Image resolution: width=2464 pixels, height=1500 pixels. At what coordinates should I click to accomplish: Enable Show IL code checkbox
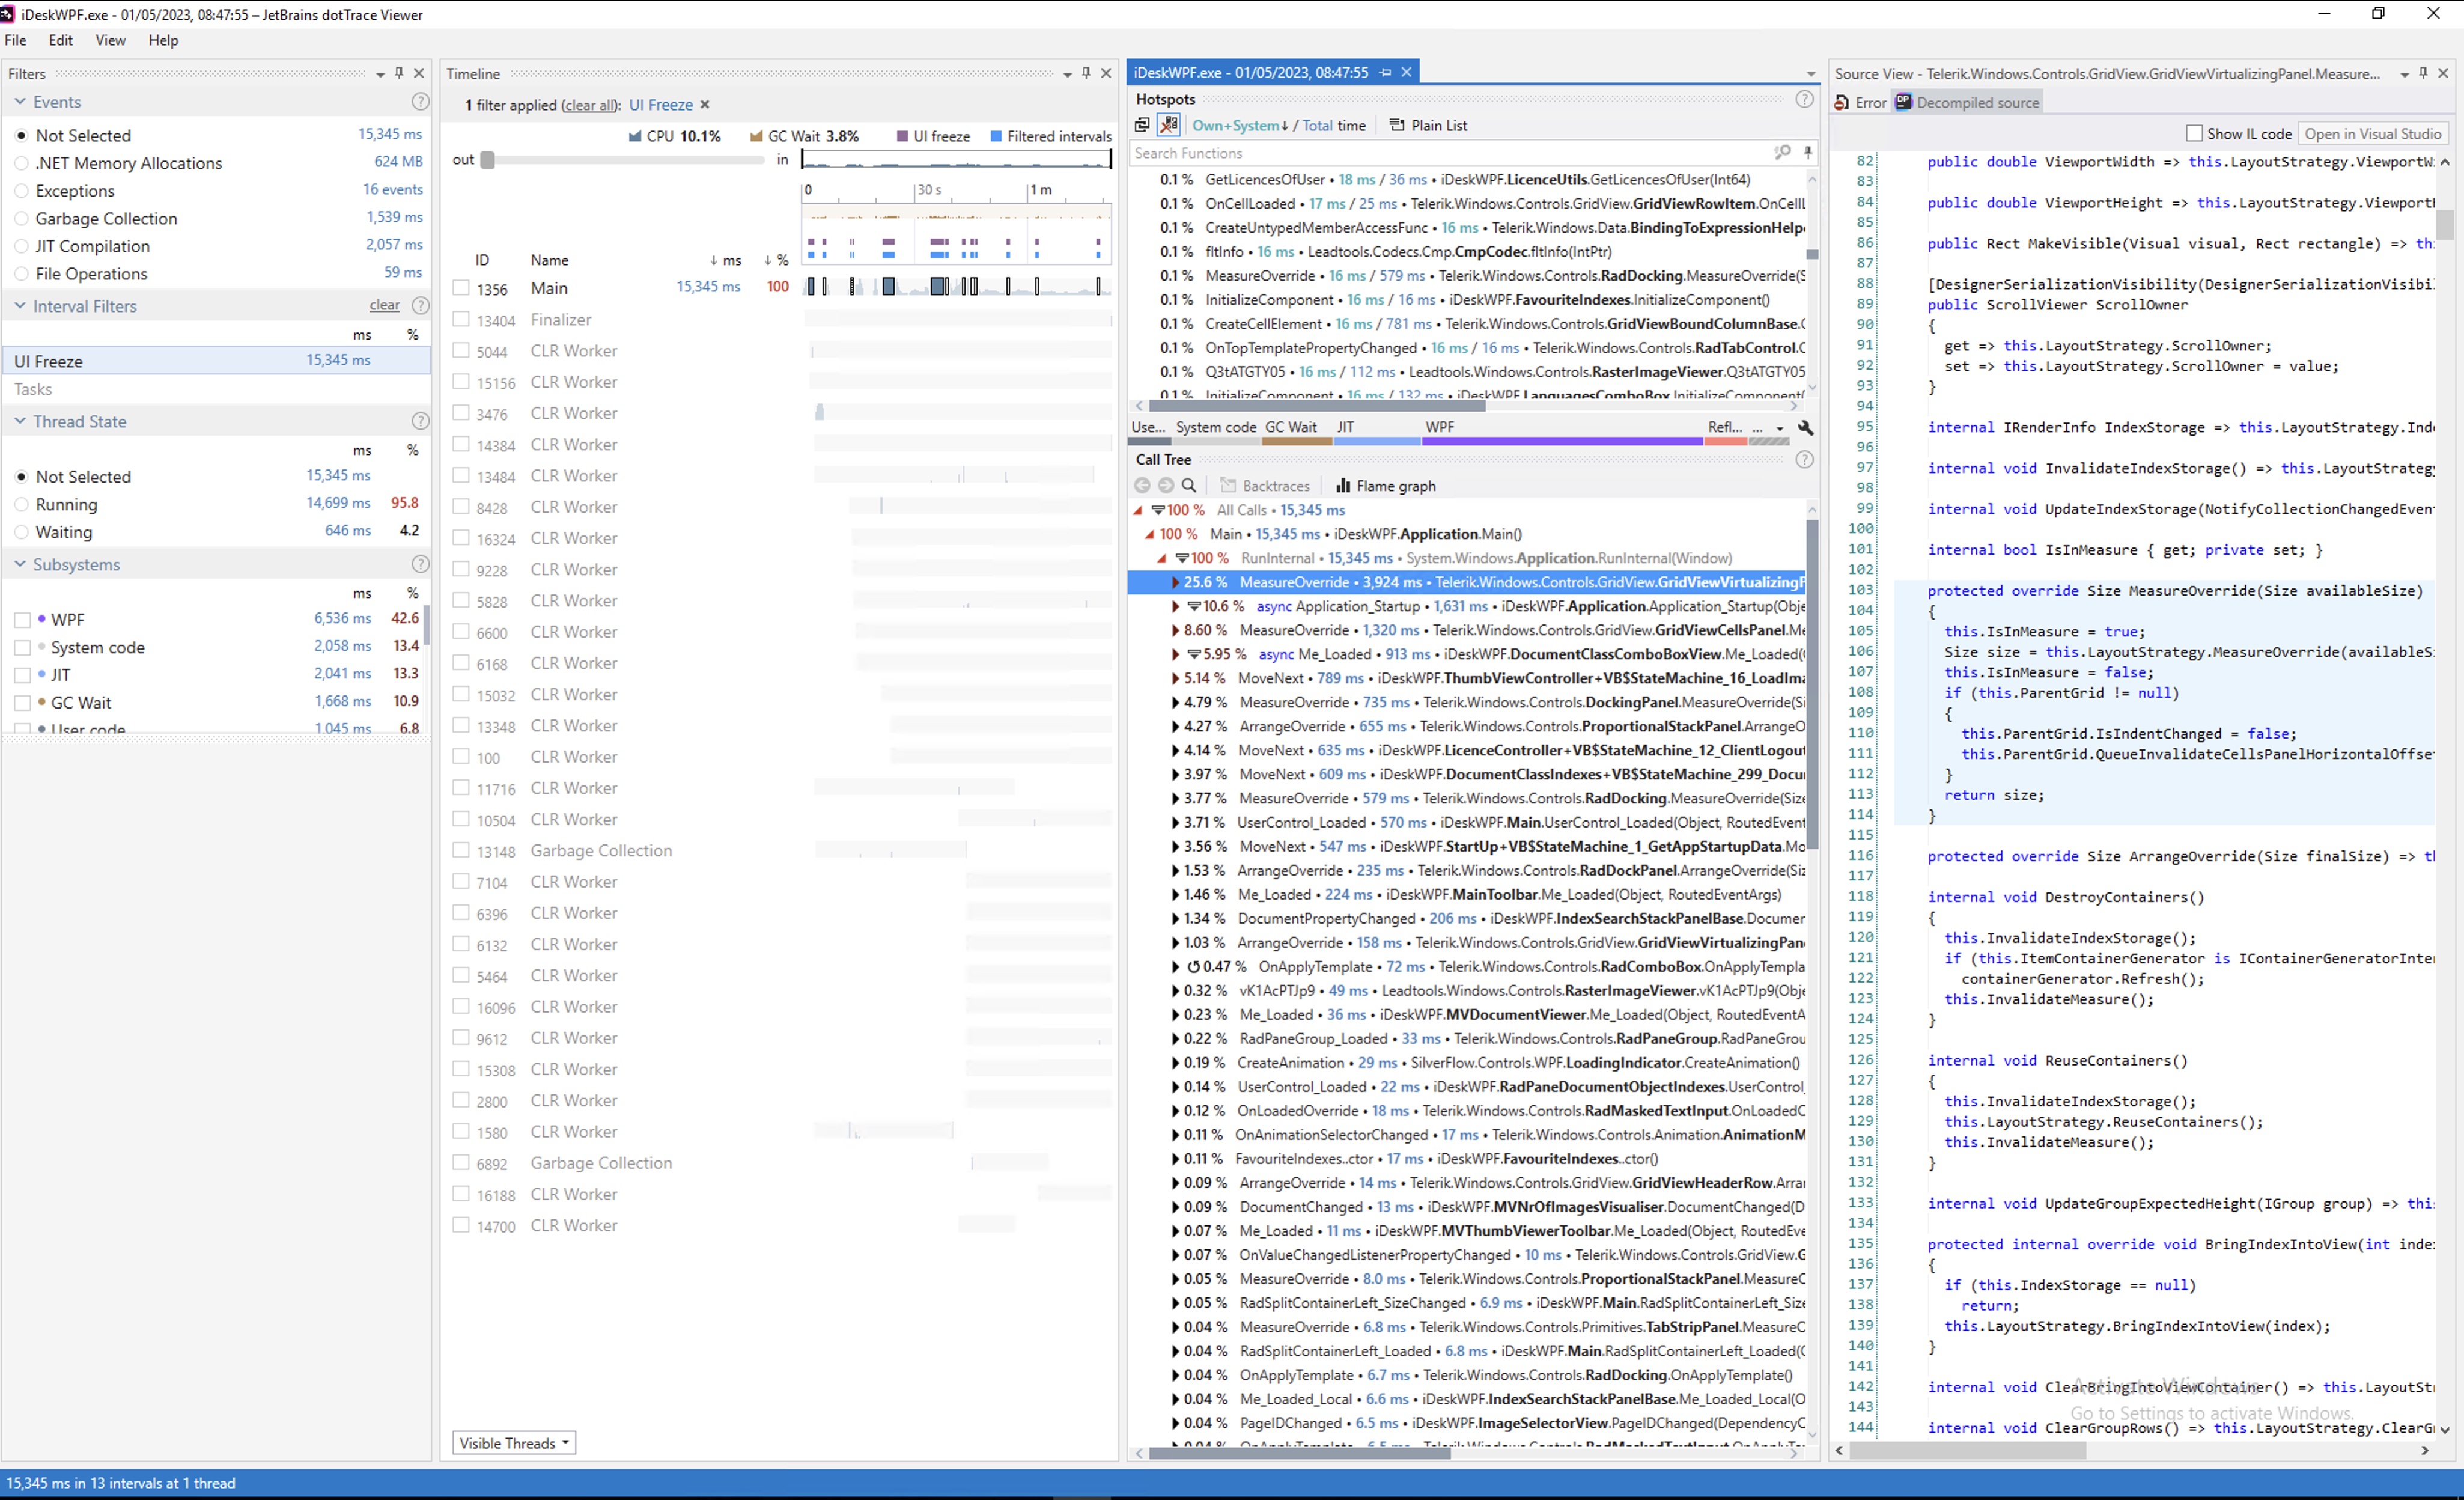tap(2194, 134)
